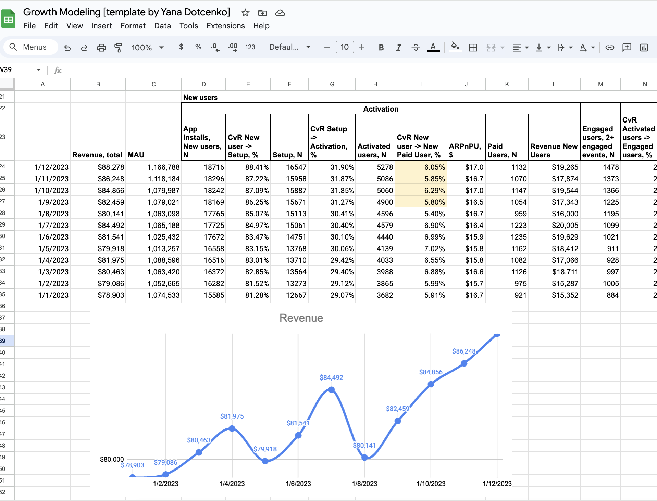Viewport: 657px width, 501px height.
Task: Click the $84,492 data point on chart
Action: (331, 389)
